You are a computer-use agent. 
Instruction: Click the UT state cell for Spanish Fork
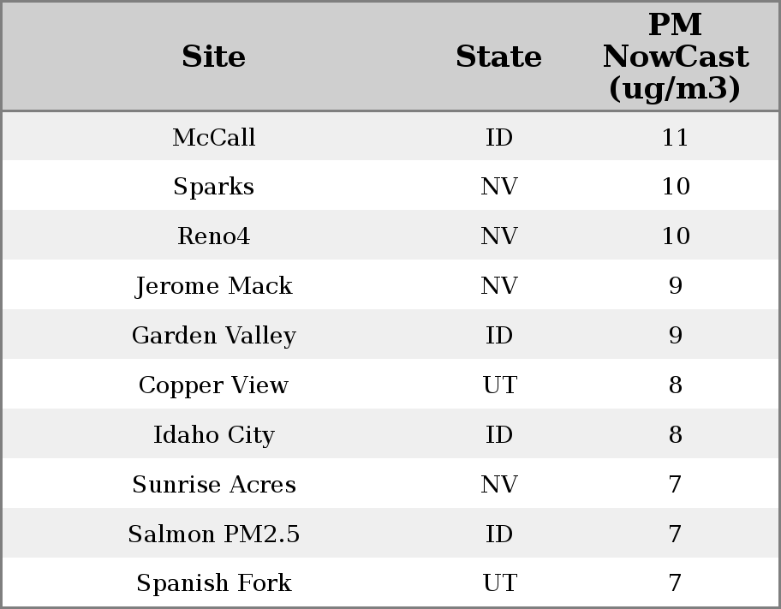pos(498,583)
